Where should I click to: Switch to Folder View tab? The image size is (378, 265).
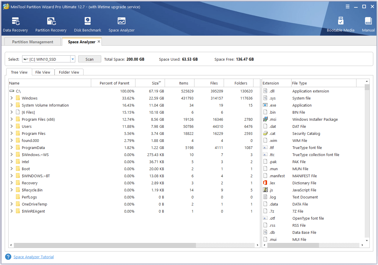point(69,72)
